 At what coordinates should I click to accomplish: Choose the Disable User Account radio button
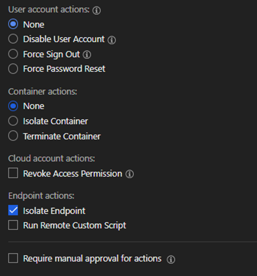tap(13, 39)
